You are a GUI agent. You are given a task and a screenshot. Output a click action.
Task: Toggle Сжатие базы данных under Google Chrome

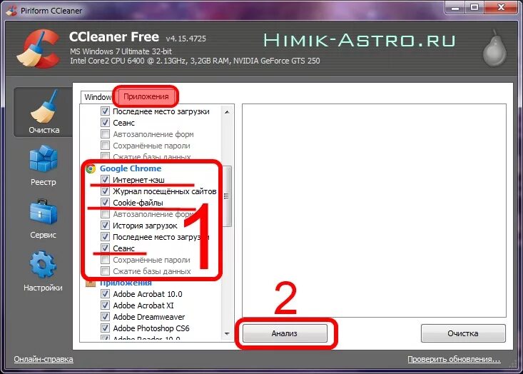point(105,271)
